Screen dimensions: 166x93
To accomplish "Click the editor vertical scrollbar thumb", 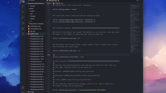I will [142, 51].
